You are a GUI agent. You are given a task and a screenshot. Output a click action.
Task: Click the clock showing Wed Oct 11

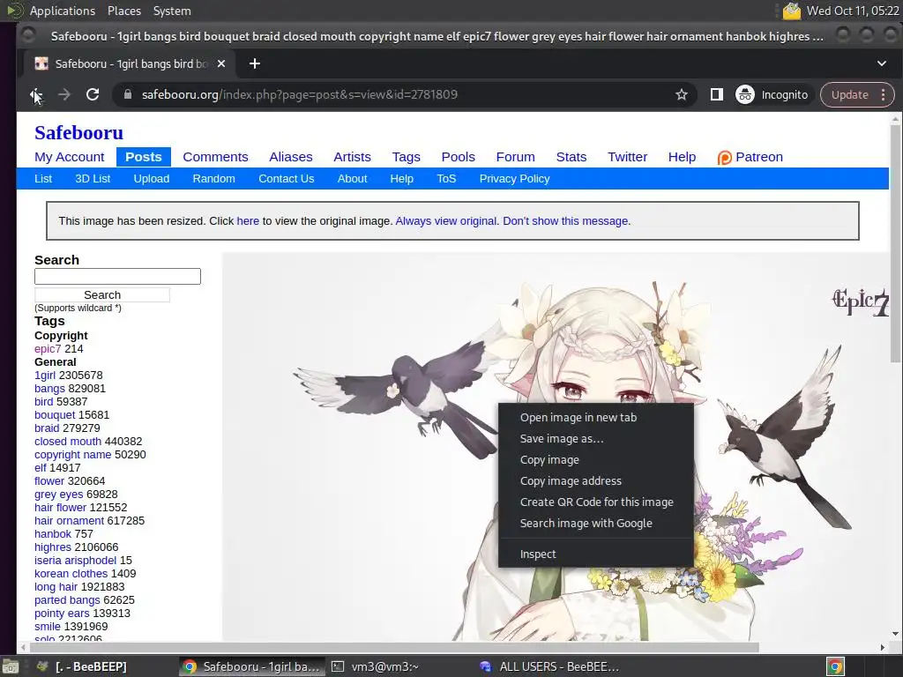click(853, 11)
